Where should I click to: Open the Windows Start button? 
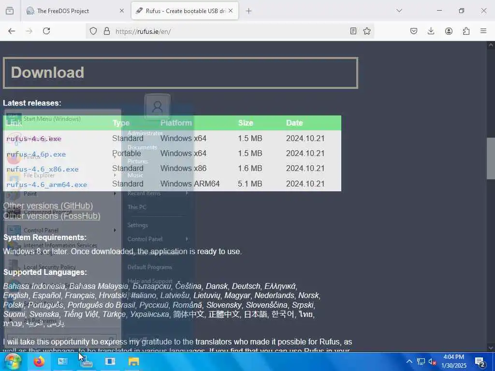13,361
